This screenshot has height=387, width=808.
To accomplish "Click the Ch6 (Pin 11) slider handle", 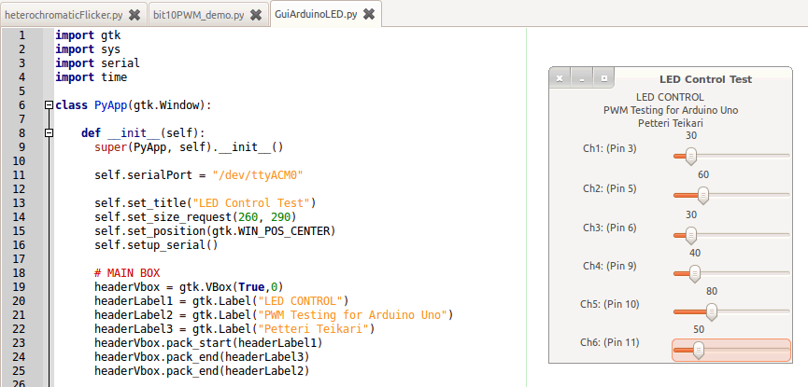I will [x=699, y=351].
